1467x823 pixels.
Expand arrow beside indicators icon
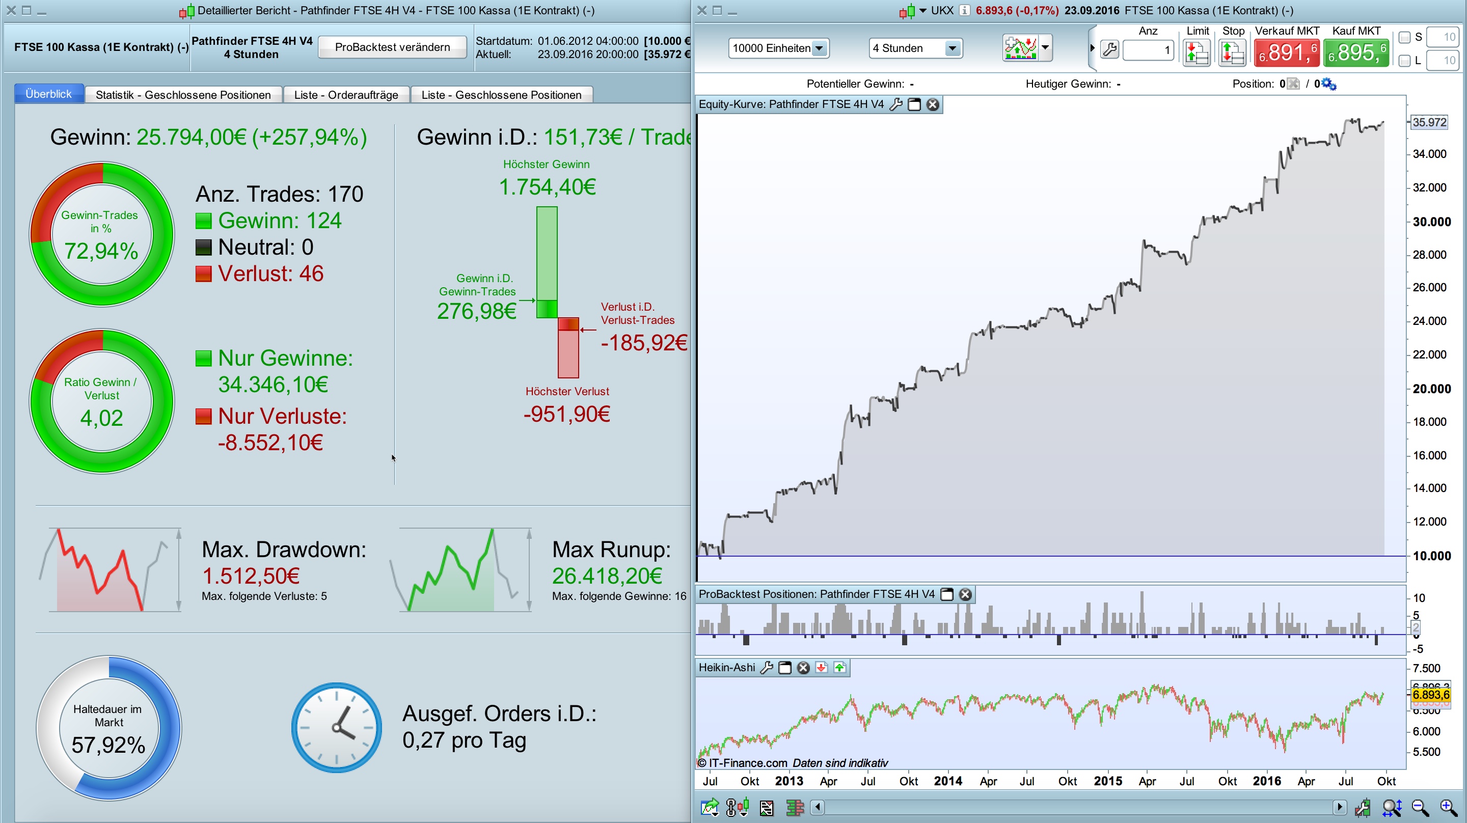pos(1045,48)
